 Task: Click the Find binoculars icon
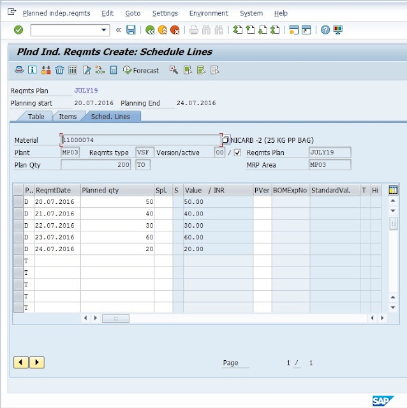click(x=206, y=30)
